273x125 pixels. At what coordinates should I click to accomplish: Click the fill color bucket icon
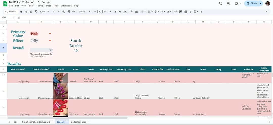(131, 12)
